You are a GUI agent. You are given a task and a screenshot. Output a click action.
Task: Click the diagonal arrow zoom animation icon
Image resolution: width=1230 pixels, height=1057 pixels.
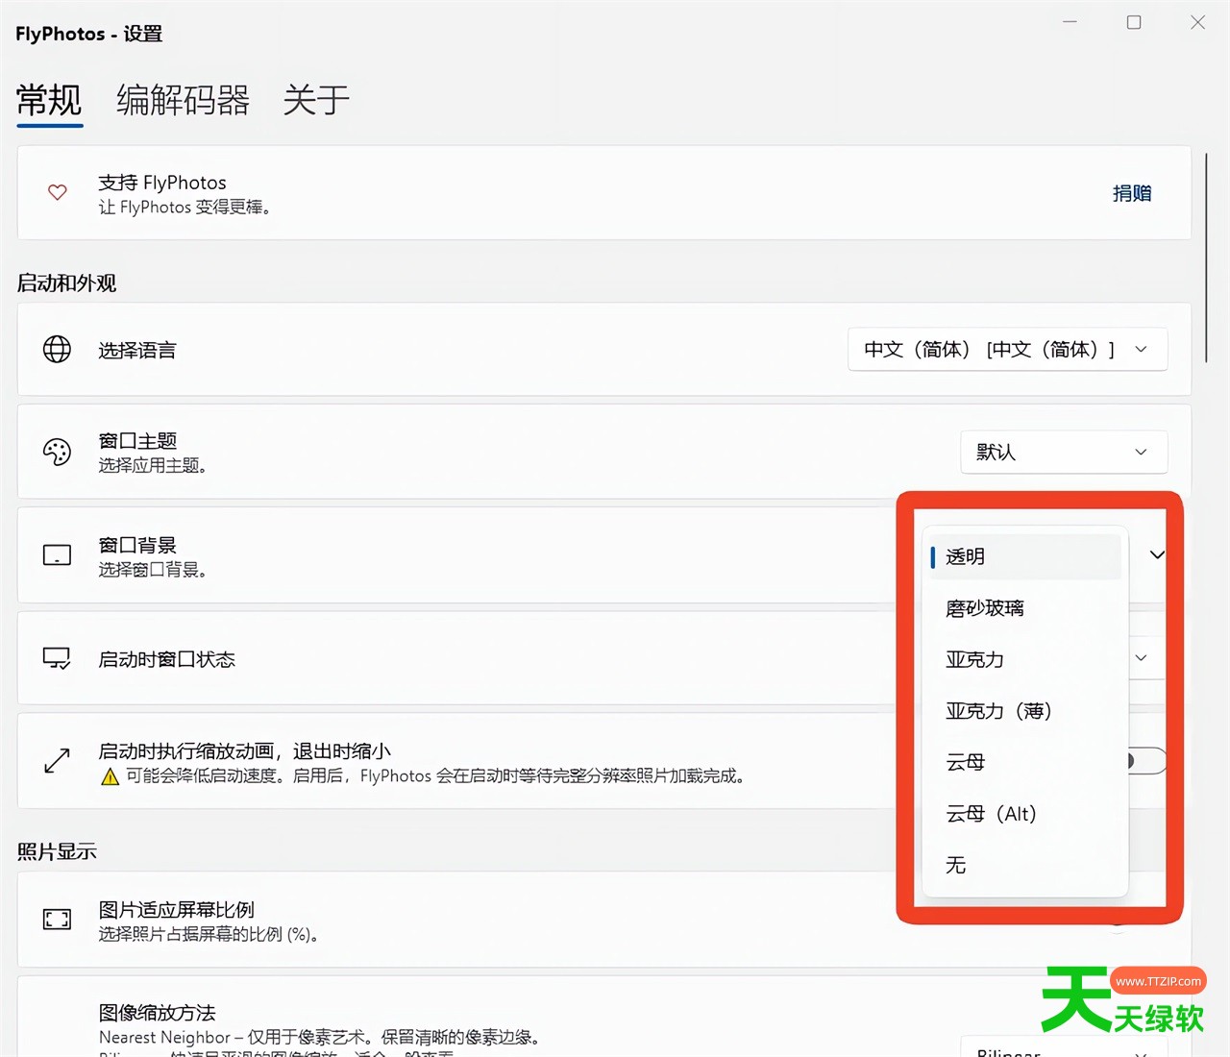pos(57,761)
